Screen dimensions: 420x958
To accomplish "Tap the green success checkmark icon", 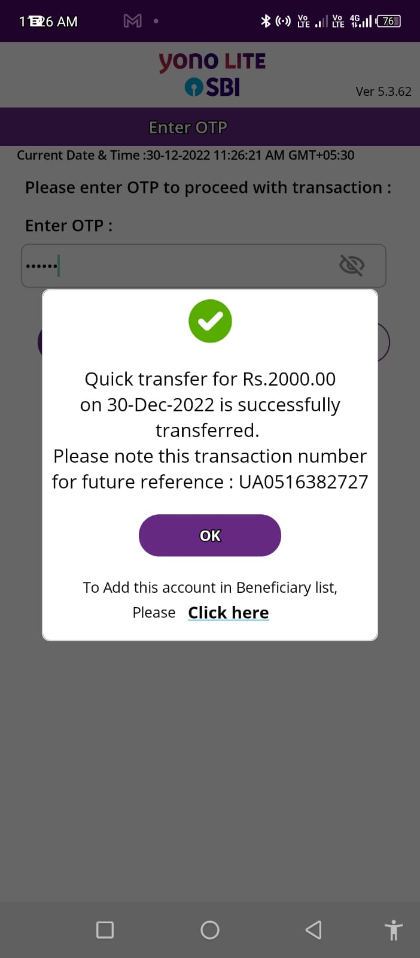I will click(210, 322).
